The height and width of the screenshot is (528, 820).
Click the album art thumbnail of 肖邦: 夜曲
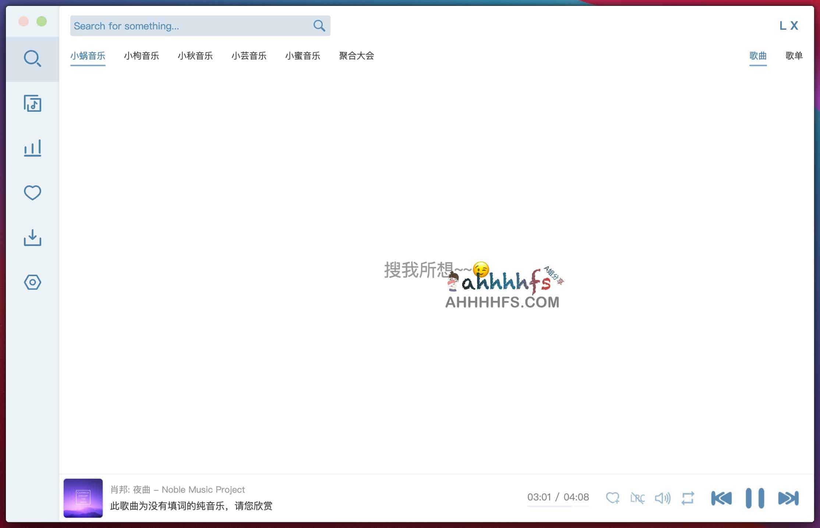[83, 498]
